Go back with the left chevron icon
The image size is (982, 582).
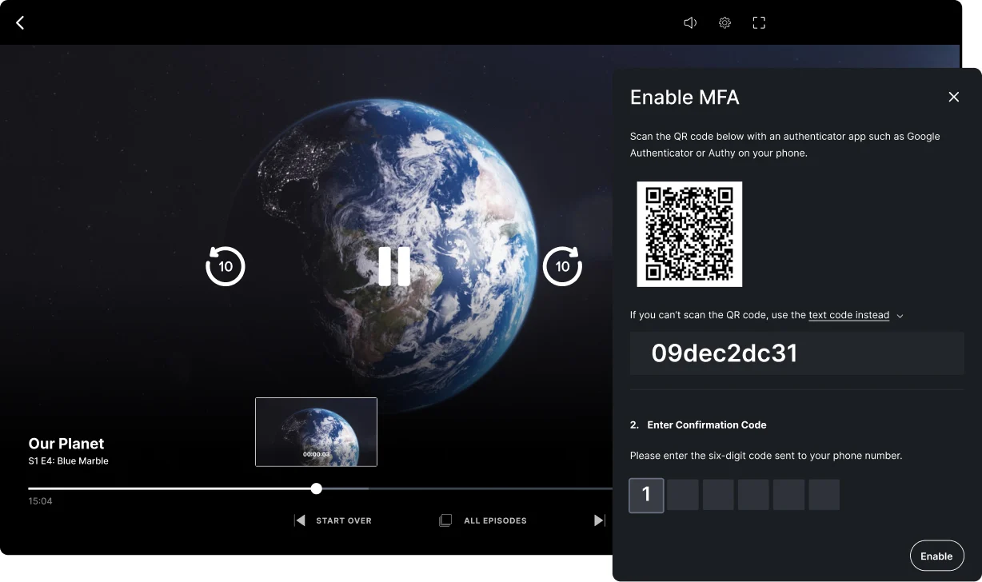pos(21,23)
